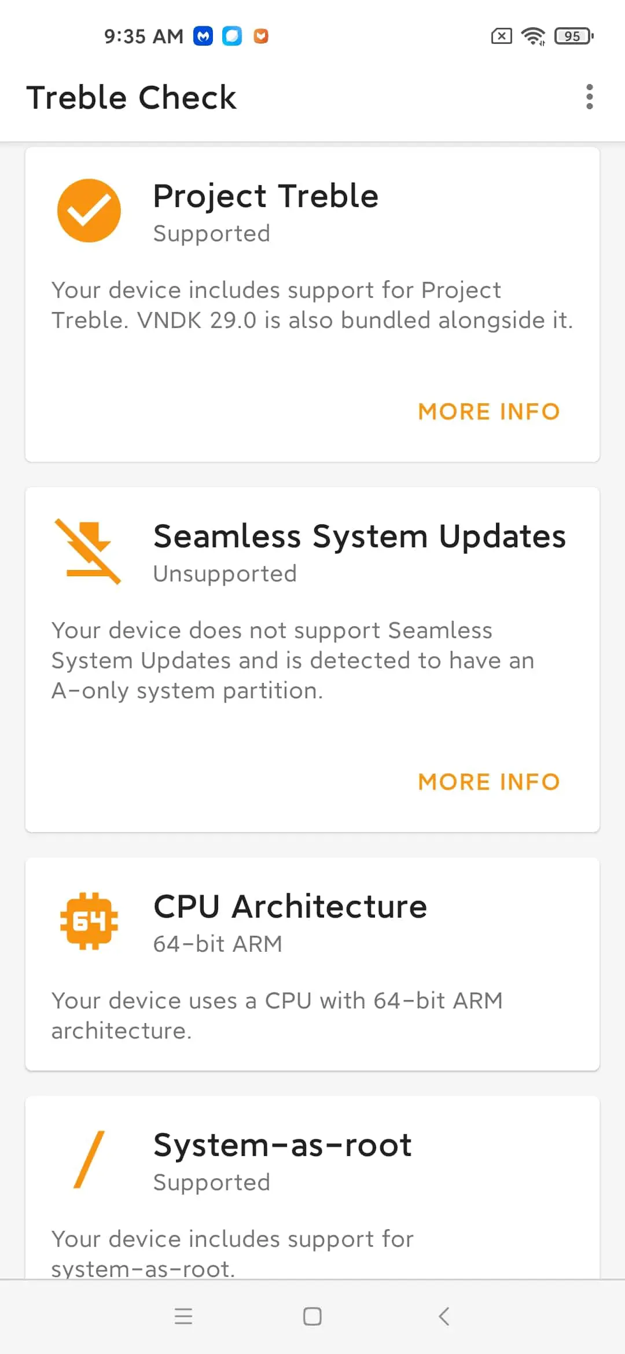
Task: Open MORE INFO for Seamless System Updates
Action: 489,782
